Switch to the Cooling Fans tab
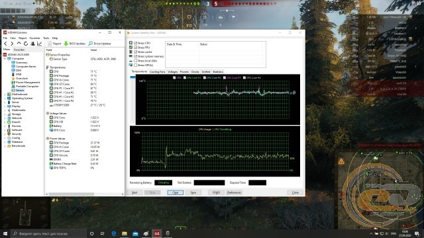This screenshot has width=424, height=238. 158,72
